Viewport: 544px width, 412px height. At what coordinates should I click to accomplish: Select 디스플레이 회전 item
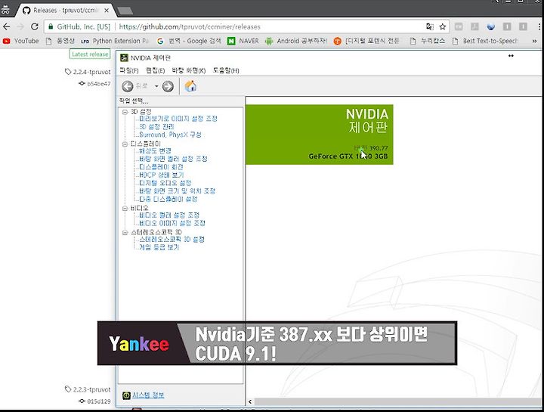[161, 167]
